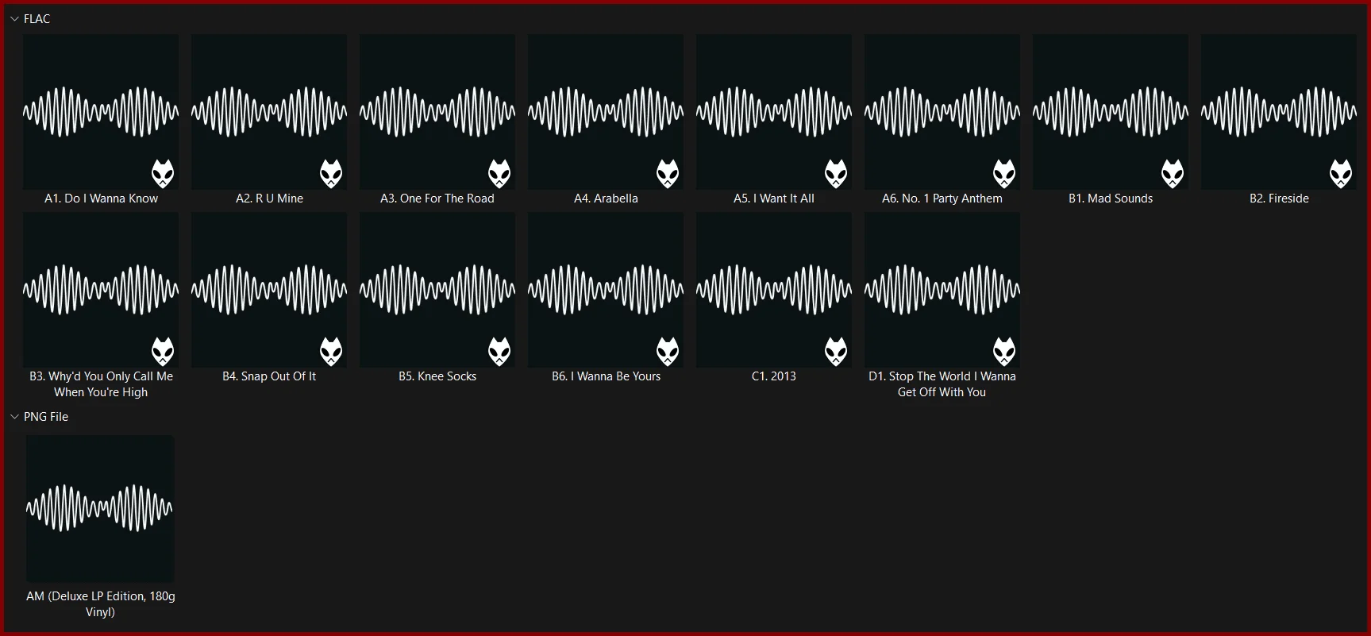Click the file name 'B4. Snap Out Of It'
The image size is (1371, 636).
tap(269, 376)
